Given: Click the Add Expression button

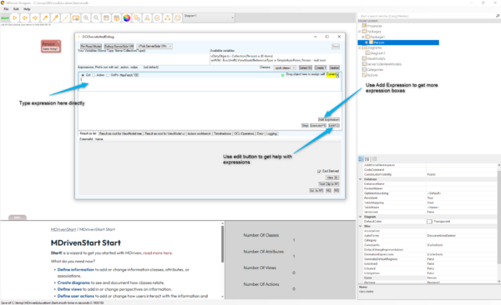Looking at the screenshot, I should click(x=329, y=120).
